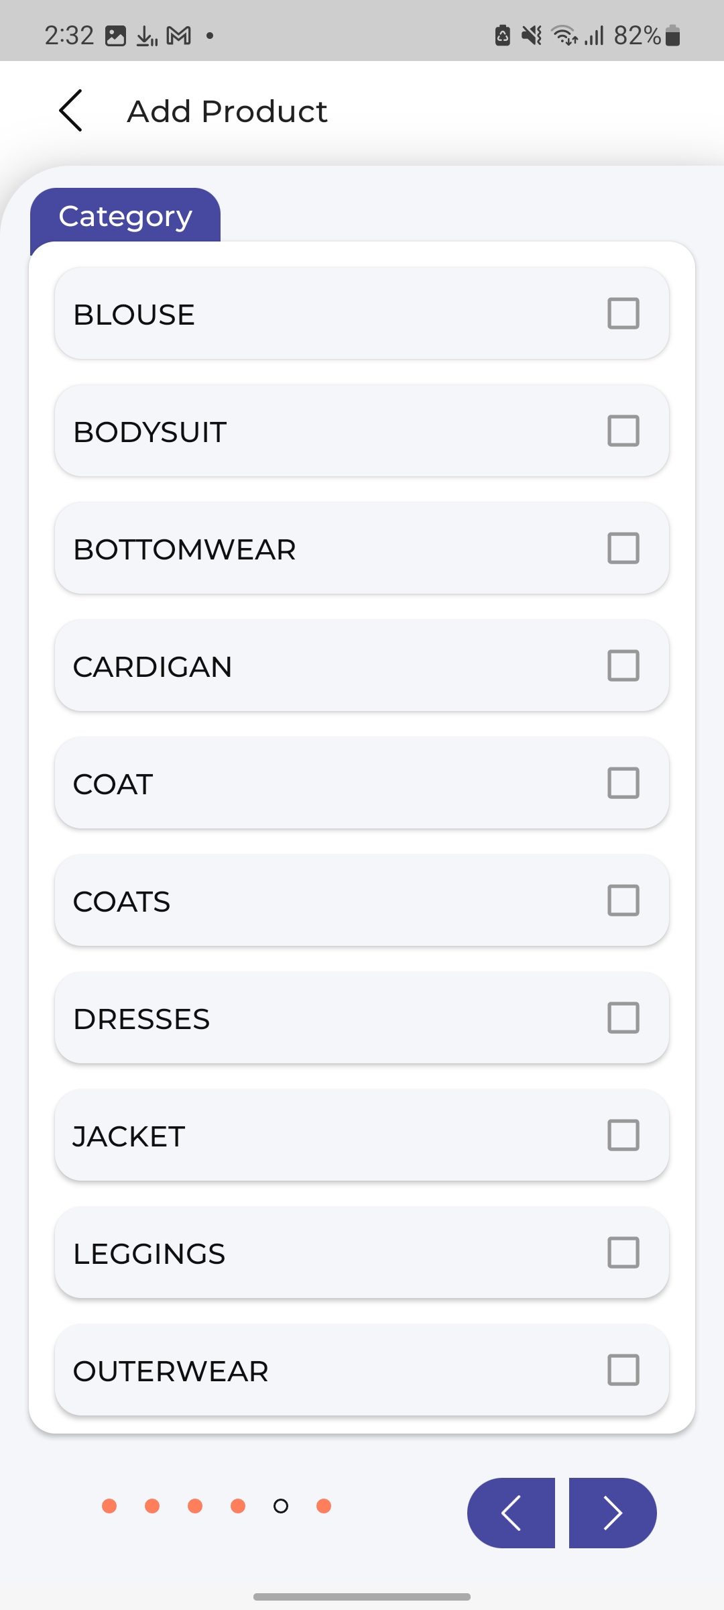Select the Category tab label
This screenshot has width=724, height=1610.
pos(125,216)
